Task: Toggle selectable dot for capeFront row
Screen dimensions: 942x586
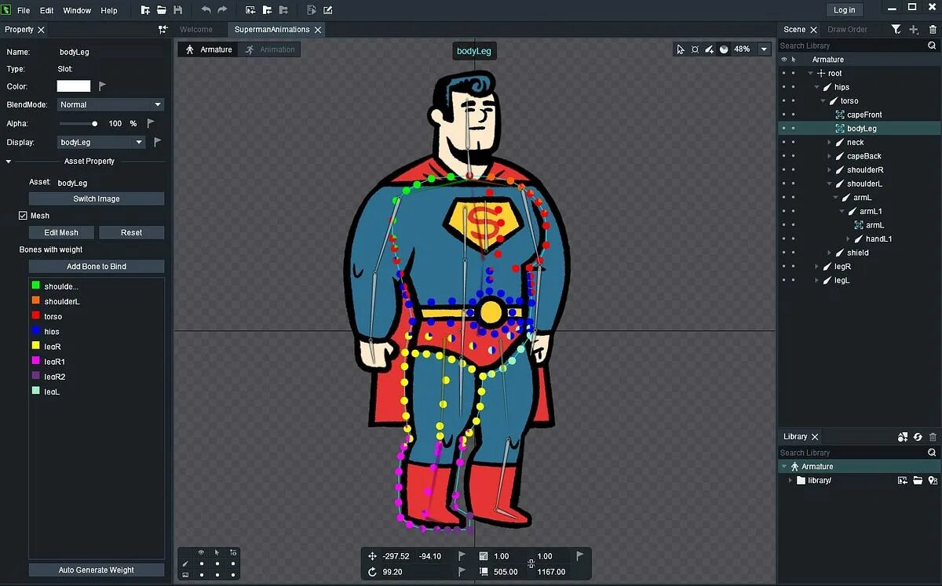Action: coord(793,115)
